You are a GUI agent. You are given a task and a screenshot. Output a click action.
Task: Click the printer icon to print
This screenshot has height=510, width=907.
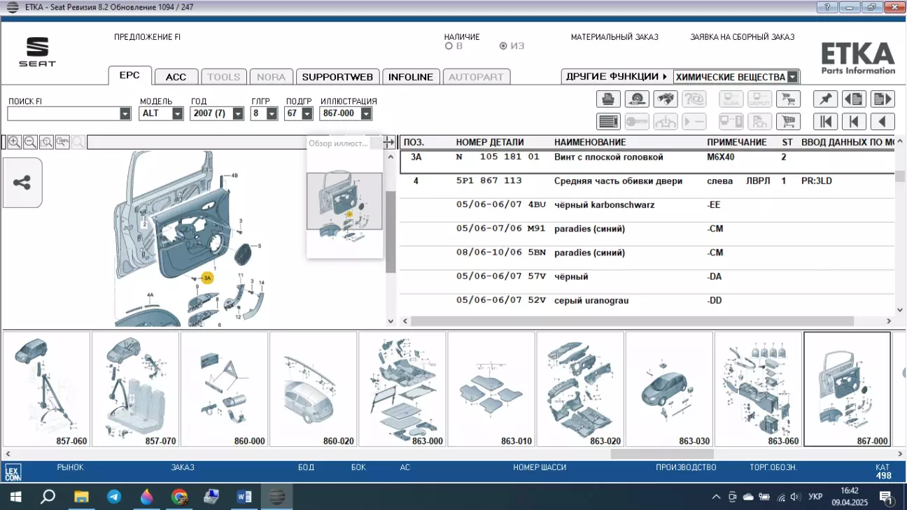click(x=608, y=99)
